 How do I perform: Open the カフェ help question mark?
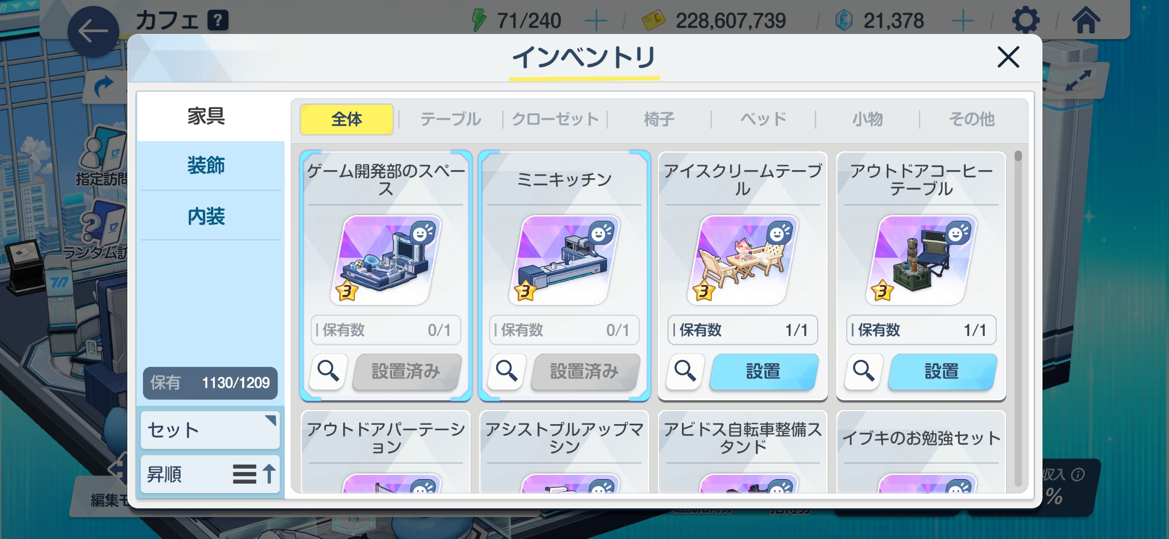tap(218, 21)
